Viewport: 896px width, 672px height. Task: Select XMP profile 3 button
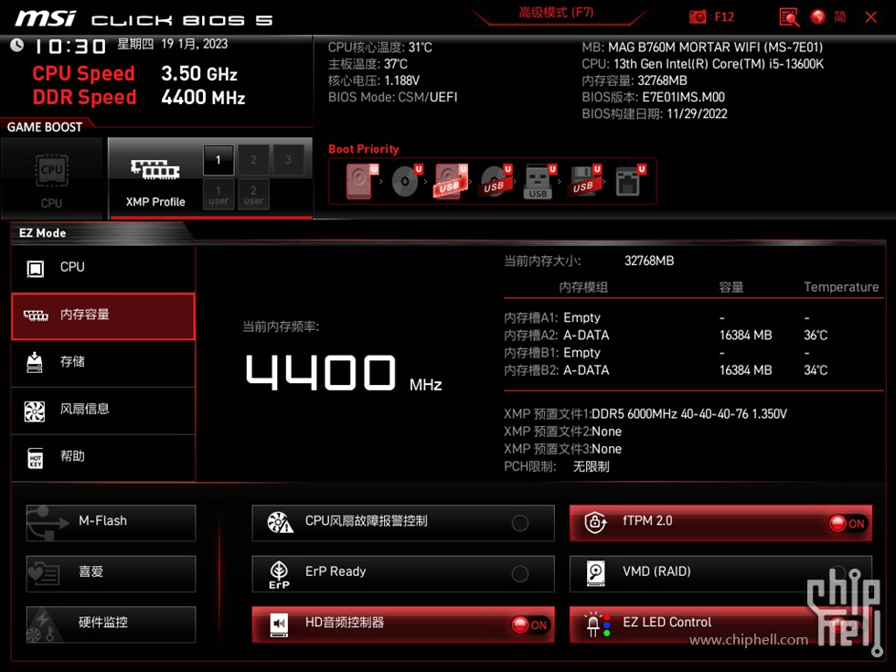tap(288, 160)
